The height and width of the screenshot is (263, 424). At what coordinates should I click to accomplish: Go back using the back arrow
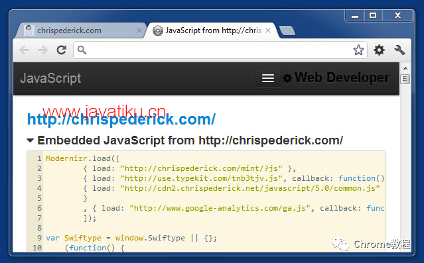[x=25, y=50]
